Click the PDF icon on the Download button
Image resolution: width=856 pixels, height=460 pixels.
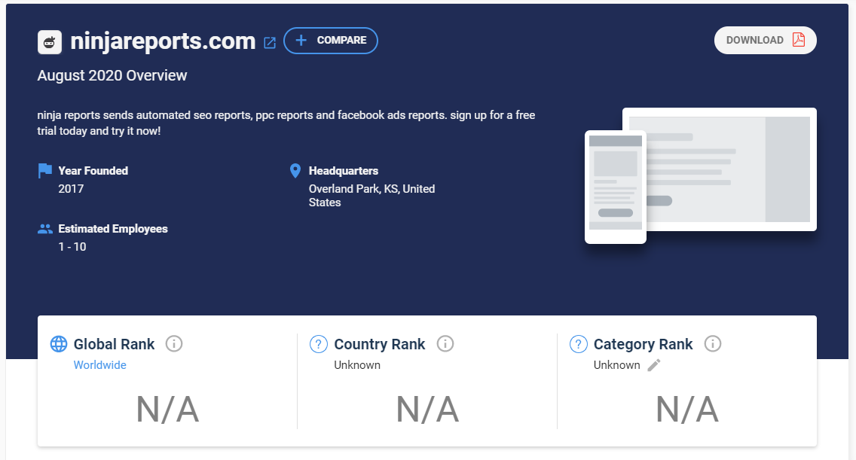pos(798,40)
